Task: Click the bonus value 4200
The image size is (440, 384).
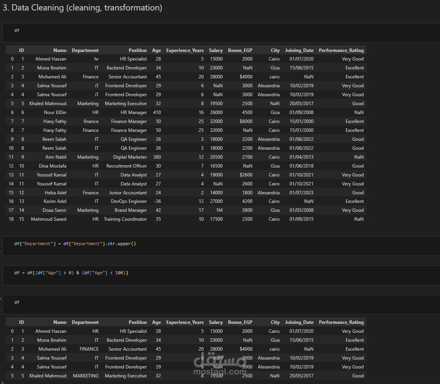Action: click(247, 201)
